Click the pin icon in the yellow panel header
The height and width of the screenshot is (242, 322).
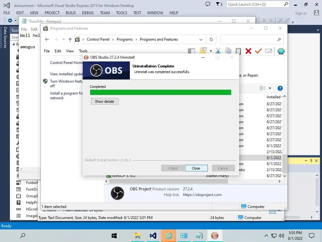[311, 161]
